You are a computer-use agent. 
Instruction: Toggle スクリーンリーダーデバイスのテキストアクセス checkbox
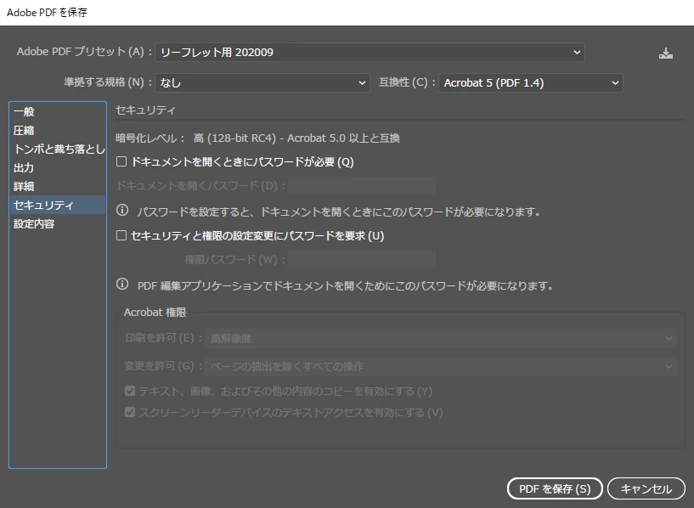click(x=130, y=412)
